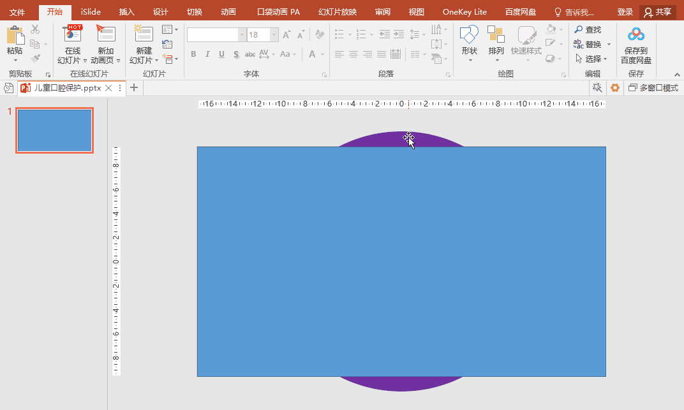Select the slide 1 thumbnail

click(x=55, y=130)
